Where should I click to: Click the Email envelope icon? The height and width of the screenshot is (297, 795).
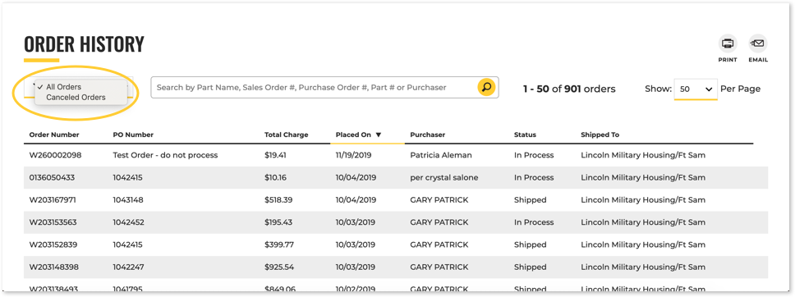click(758, 43)
